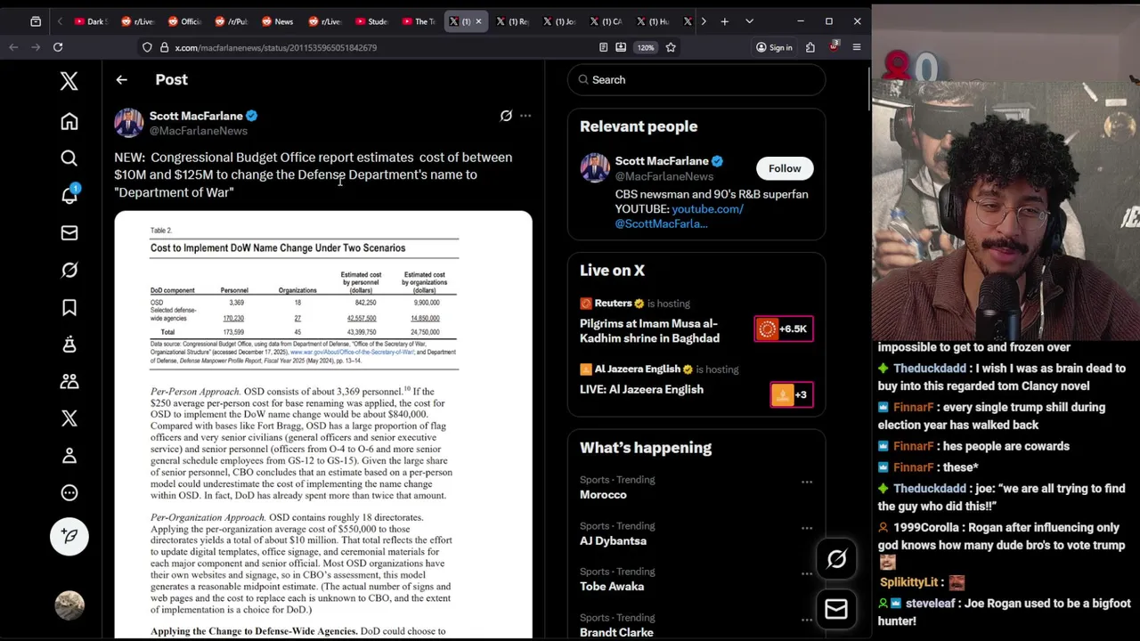Open More options circle in sidebar
The height and width of the screenshot is (641, 1140).
pyautogui.click(x=69, y=492)
